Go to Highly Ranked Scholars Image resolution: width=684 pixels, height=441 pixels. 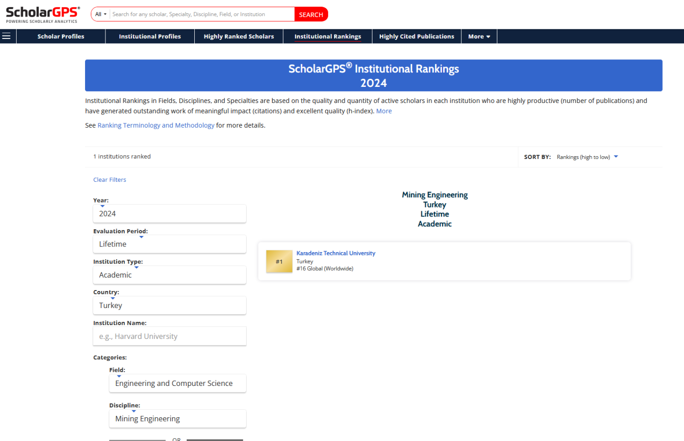pyautogui.click(x=239, y=36)
